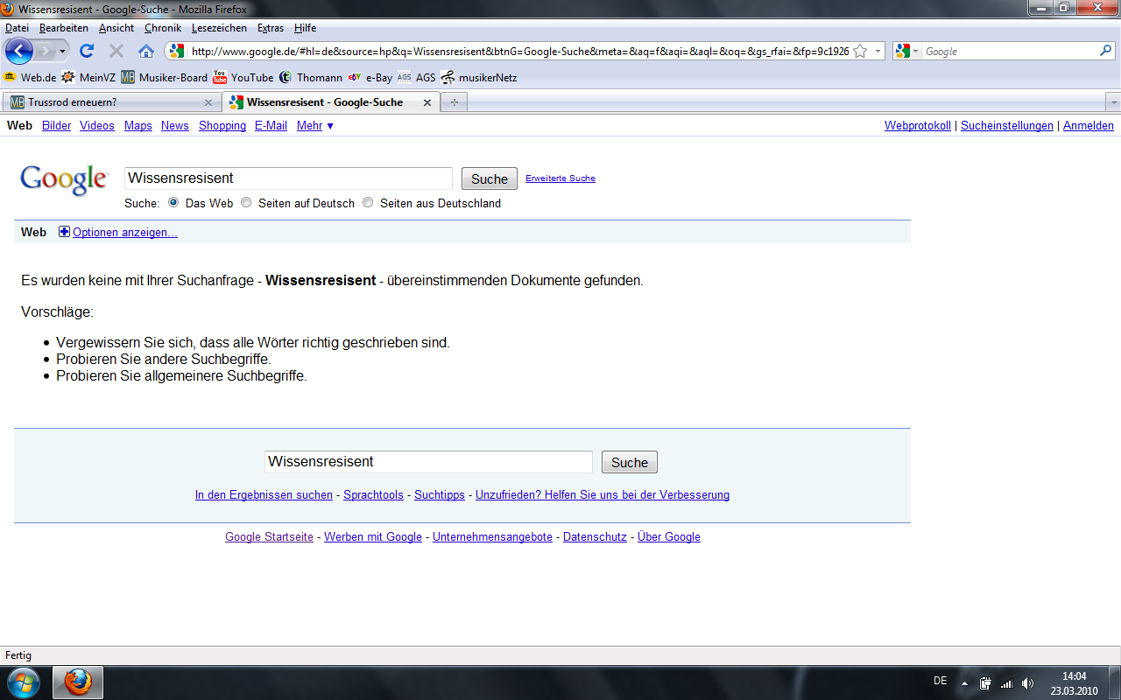The image size is (1121, 700).
Task: Reload the current page
Action: pyautogui.click(x=86, y=51)
